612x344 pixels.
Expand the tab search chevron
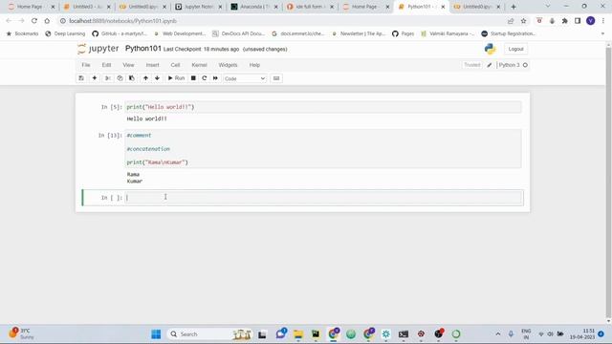coord(548,7)
